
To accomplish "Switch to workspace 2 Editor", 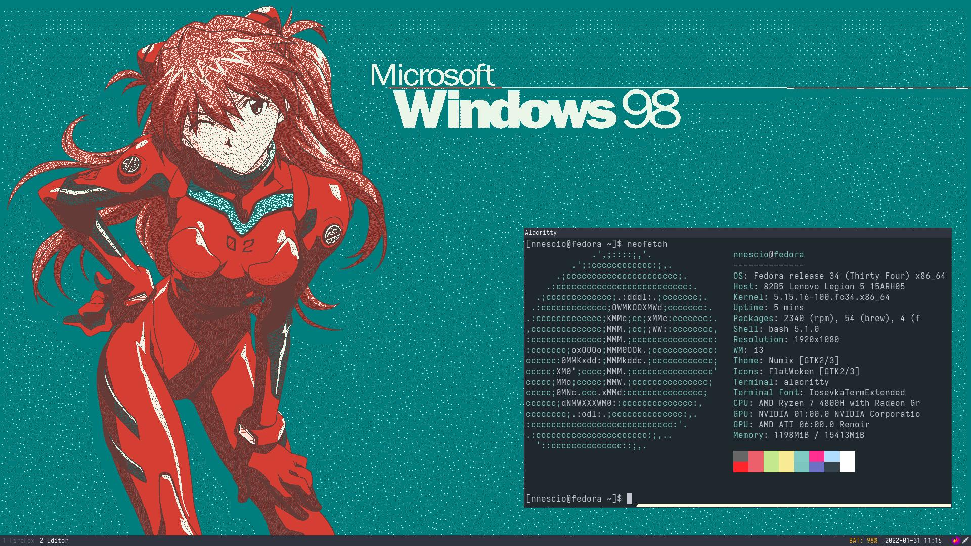I will (x=54, y=540).
